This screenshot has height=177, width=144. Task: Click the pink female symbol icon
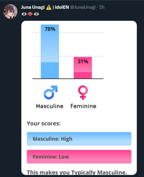(x=83, y=92)
